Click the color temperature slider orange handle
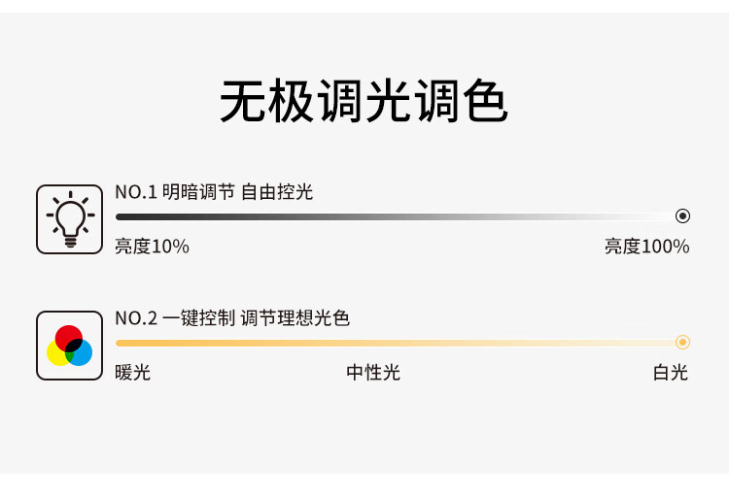The width and height of the screenshot is (729, 496). pos(682,343)
